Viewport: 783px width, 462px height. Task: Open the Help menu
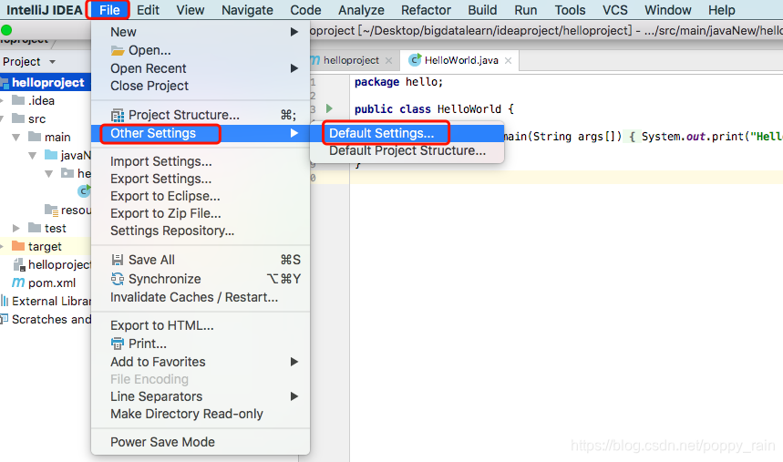coord(722,10)
